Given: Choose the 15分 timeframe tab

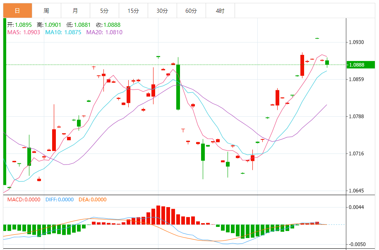Looking at the screenshot, I should coord(133,11).
